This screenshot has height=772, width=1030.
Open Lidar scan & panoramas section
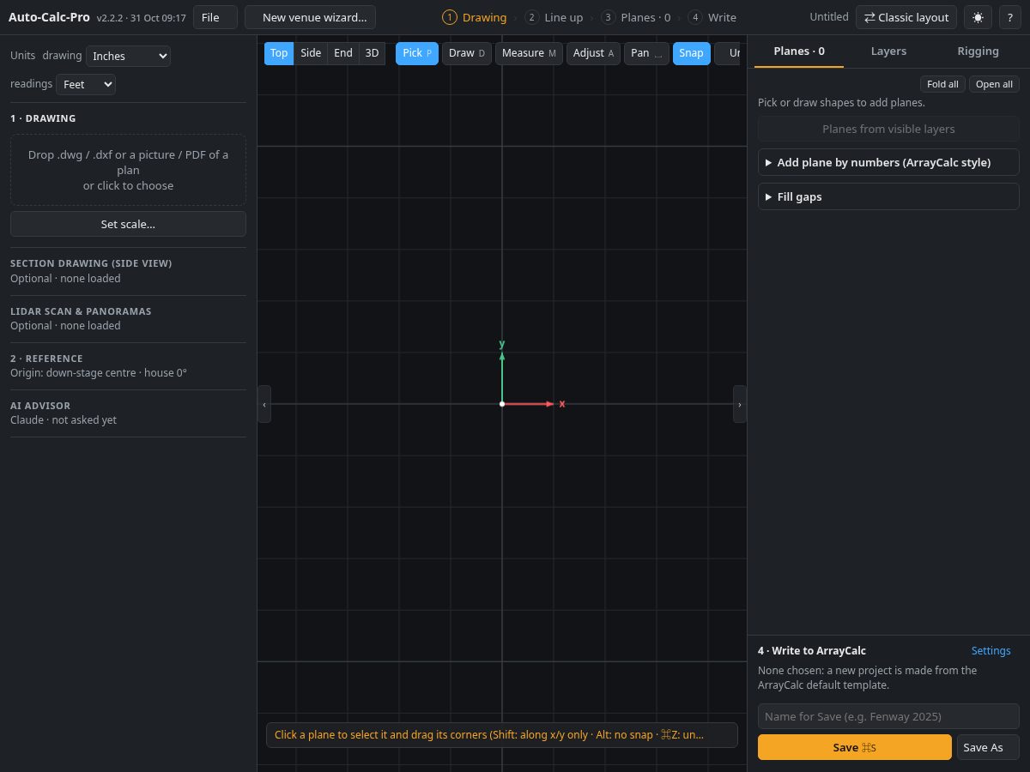[x=128, y=318]
